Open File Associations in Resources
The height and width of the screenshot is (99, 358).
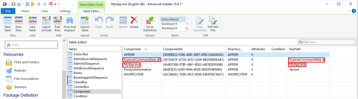click(x=22, y=79)
